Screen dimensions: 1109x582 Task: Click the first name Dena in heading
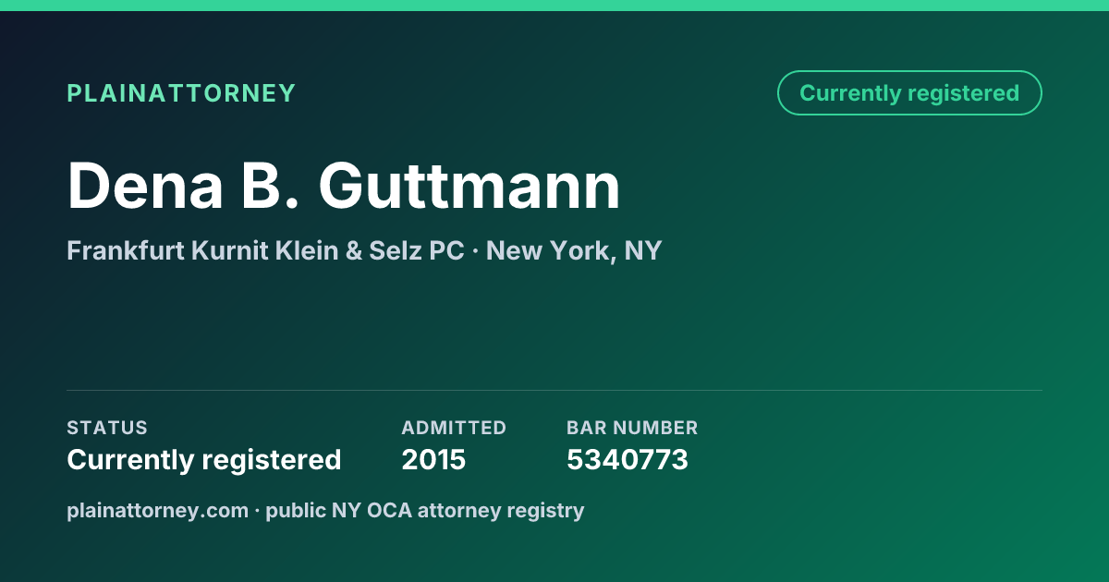(145, 186)
